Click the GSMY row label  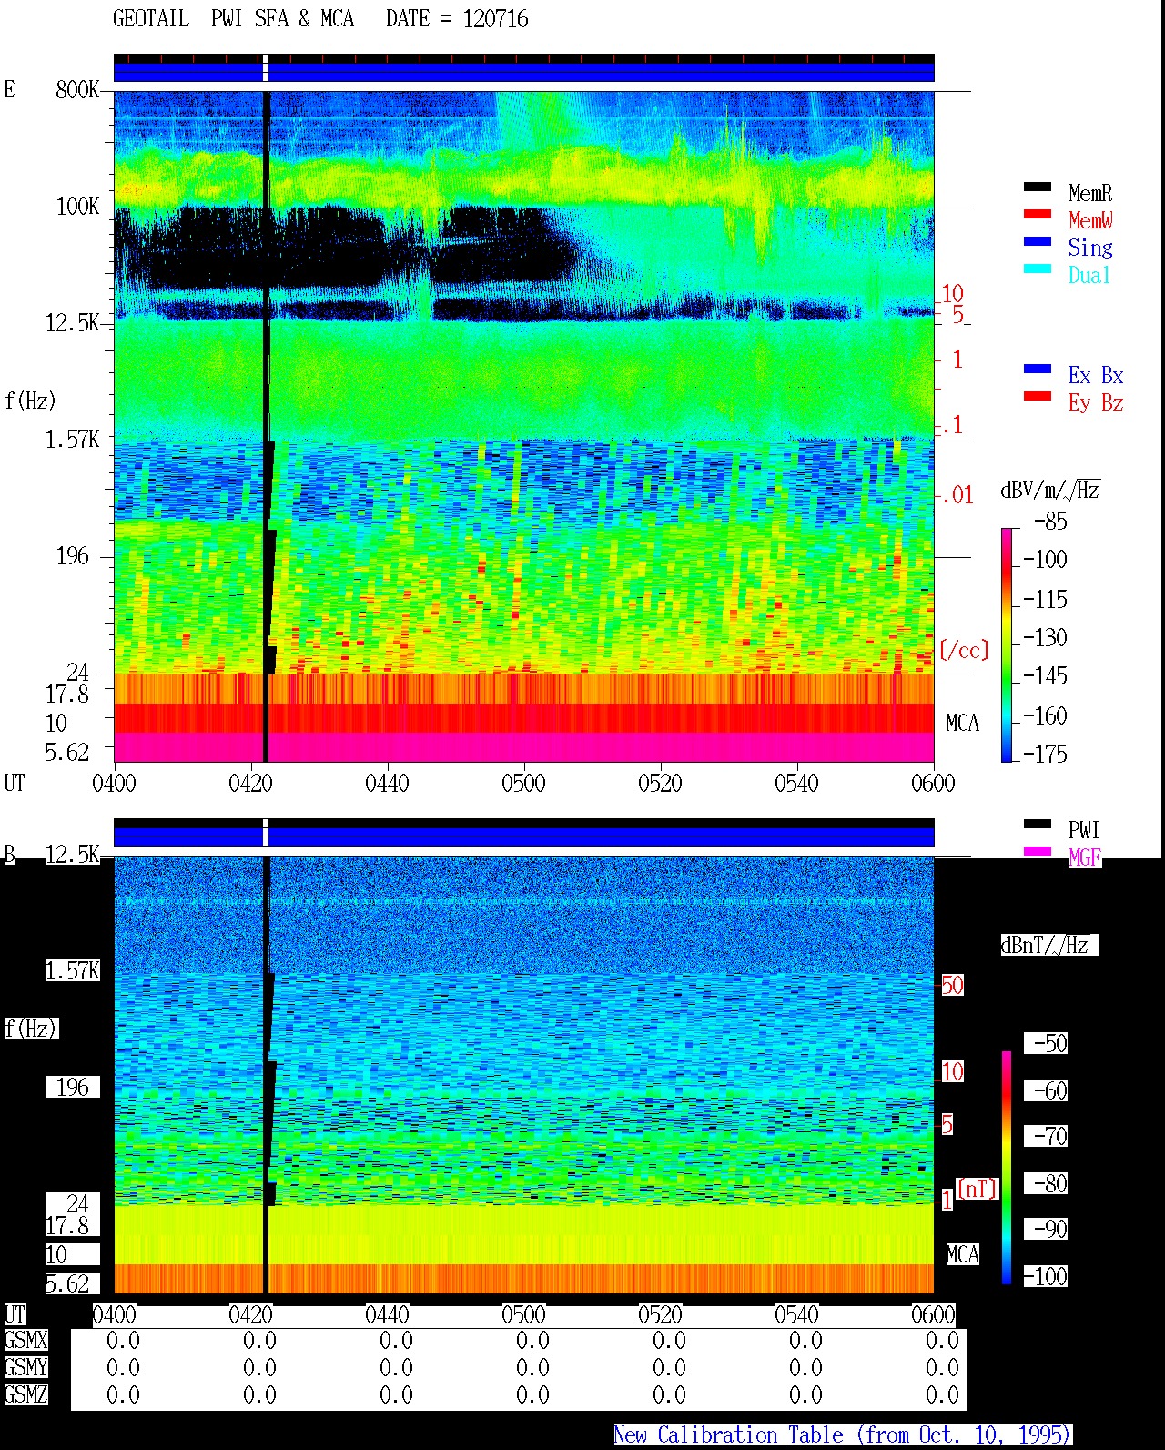pos(25,1368)
